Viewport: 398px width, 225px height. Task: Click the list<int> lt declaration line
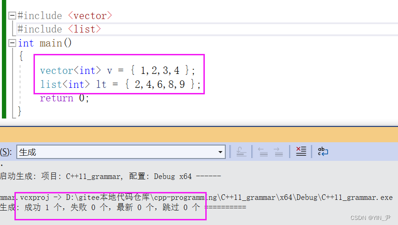click(x=120, y=84)
